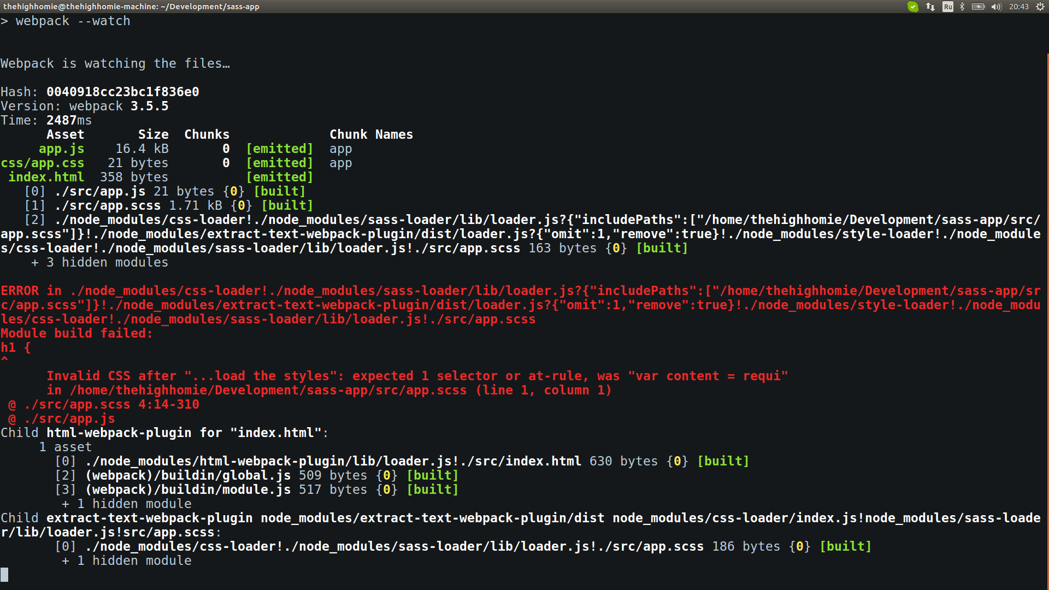Click the red '@ ./src/app.js' line
The width and height of the screenshot is (1049, 590).
click(62, 418)
